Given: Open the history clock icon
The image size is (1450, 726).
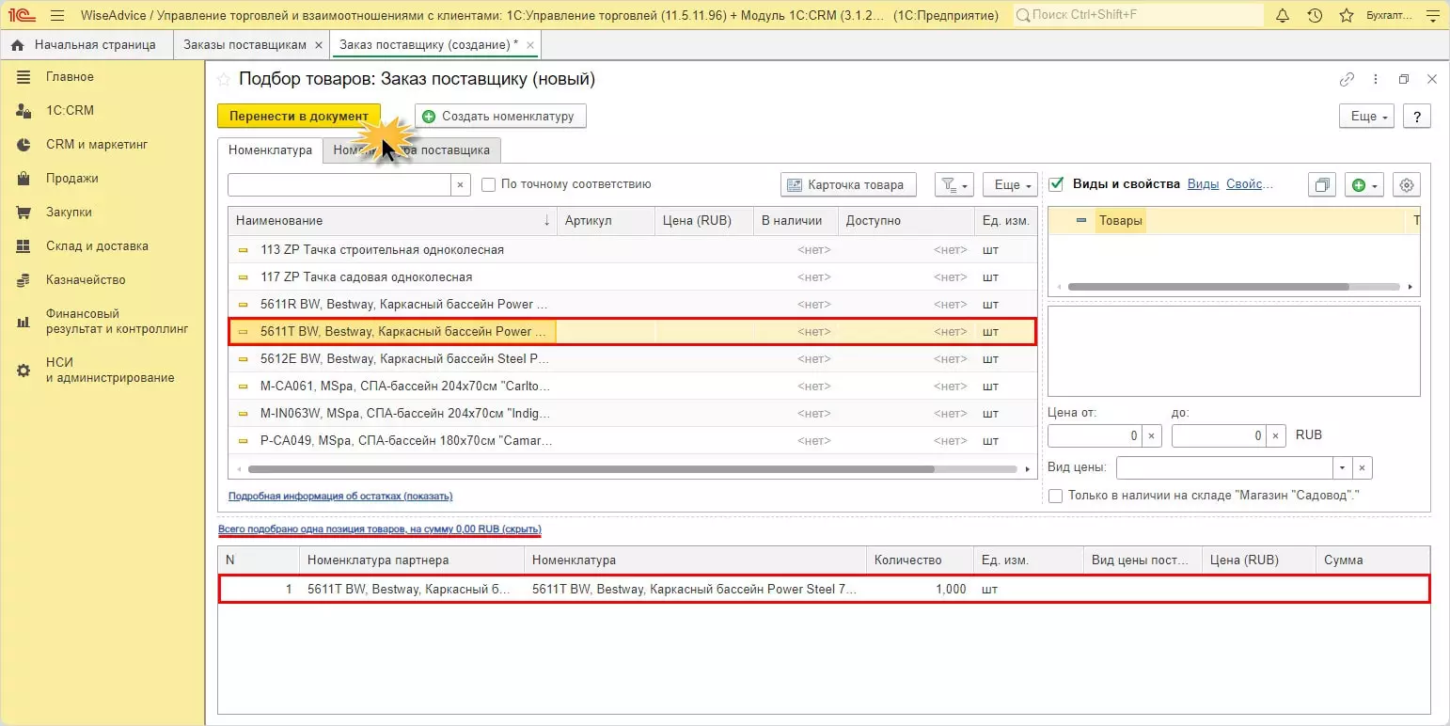Looking at the screenshot, I should (1315, 15).
